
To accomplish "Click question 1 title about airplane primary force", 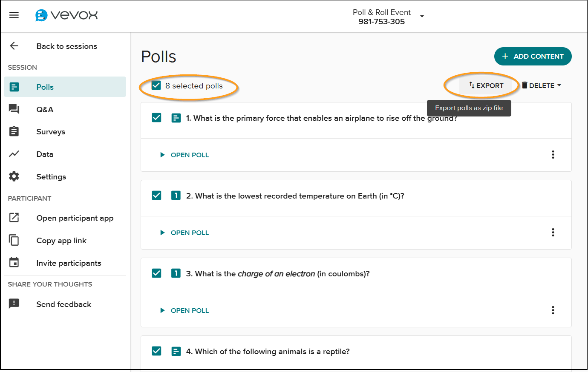I will [x=322, y=118].
